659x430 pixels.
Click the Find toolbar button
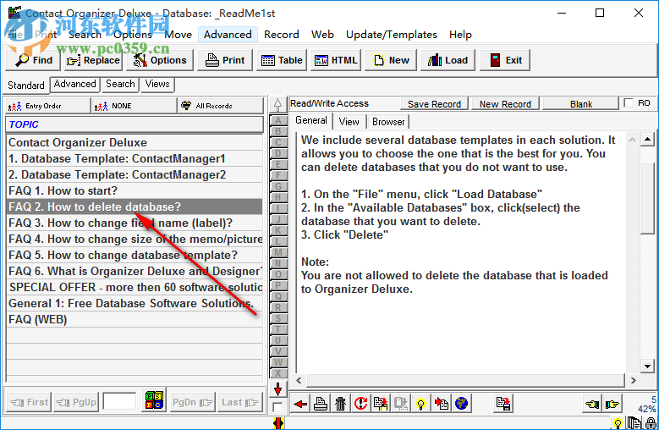click(x=33, y=60)
